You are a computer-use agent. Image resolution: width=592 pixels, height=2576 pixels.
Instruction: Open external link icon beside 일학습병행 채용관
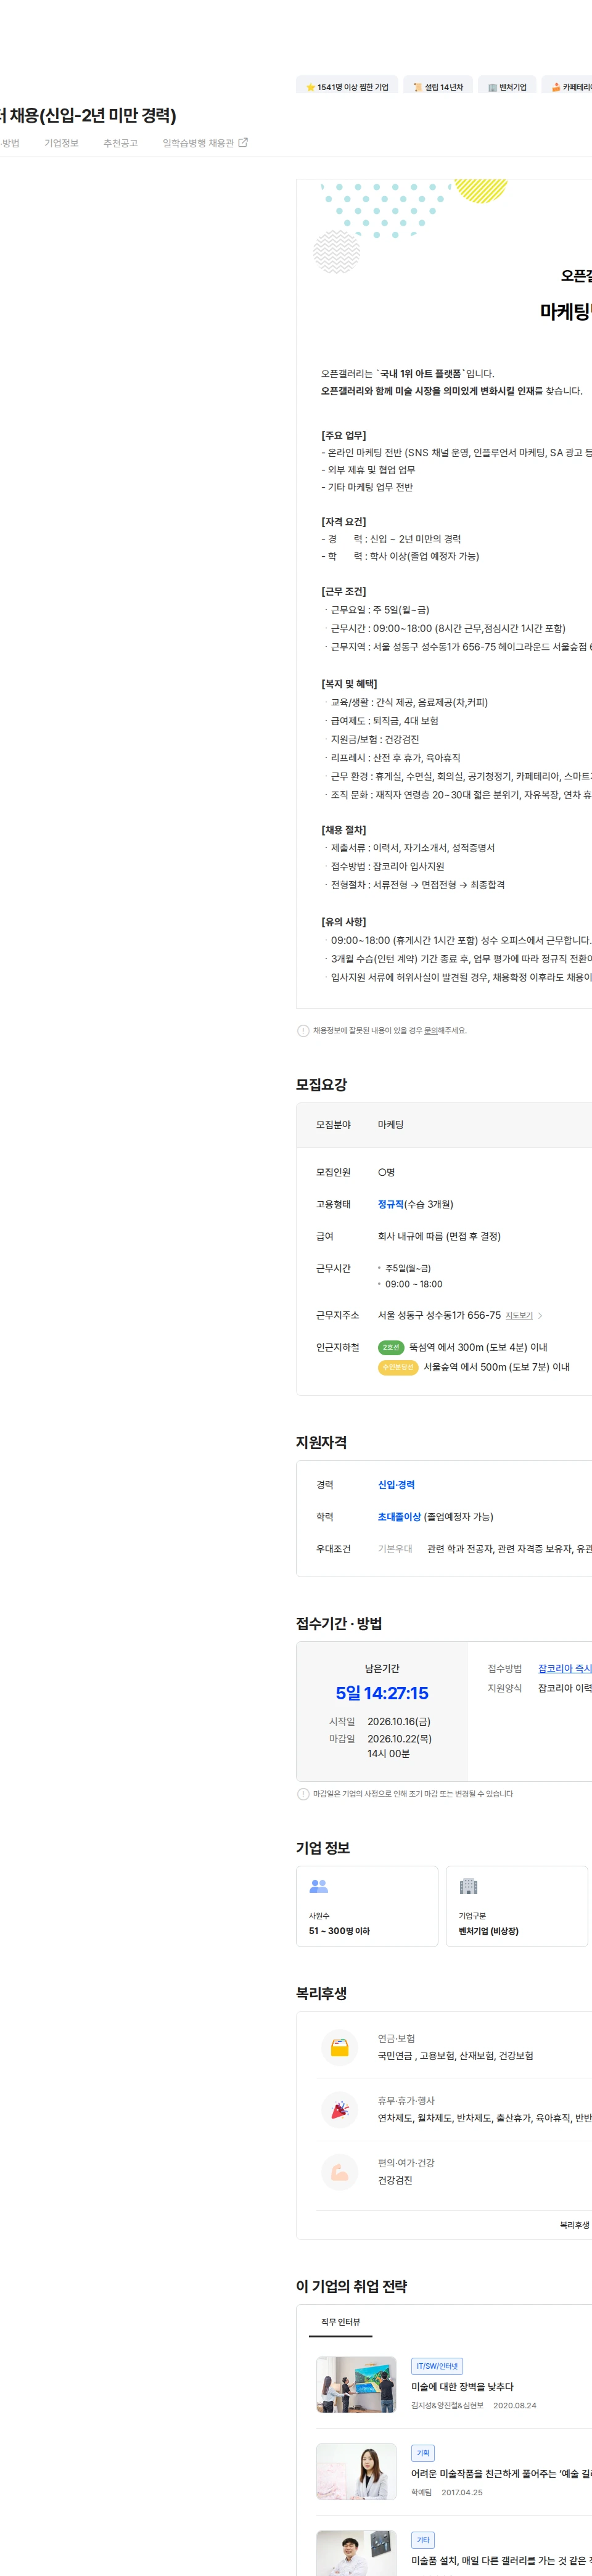coord(243,143)
